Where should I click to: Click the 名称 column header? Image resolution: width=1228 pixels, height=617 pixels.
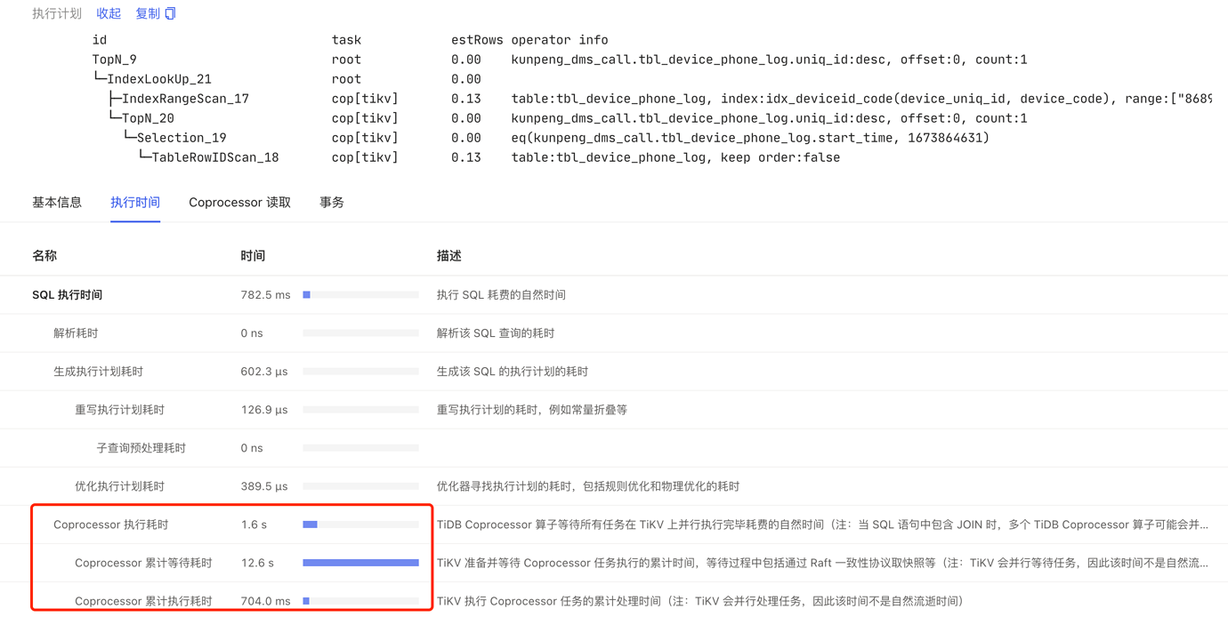44,255
